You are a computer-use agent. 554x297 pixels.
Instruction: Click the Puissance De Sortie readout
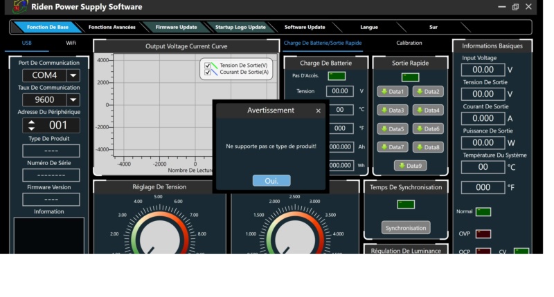483,143
